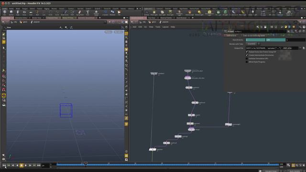Viewport: 306px width, 172px height.
Task: Open the network editor Add menu
Action: tap(134, 27)
